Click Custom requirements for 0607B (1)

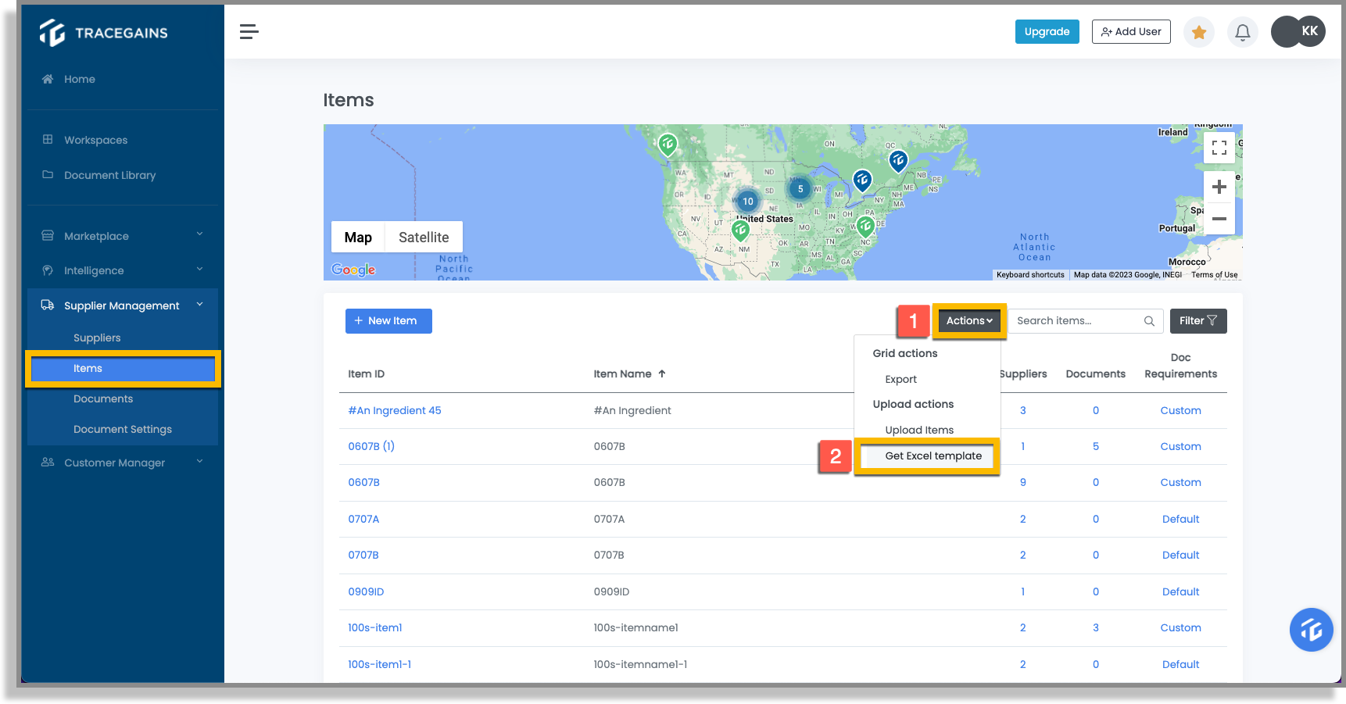click(x=1180, y=446)
